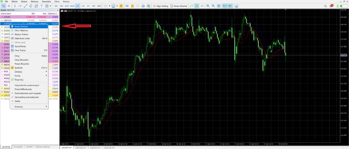
Task: Expand the Zestawy submenu
Action: click(x=29, y=72)
